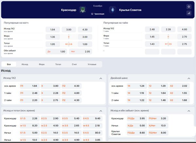Viewport: 196px width, 143px height.
Task: Collapse the Исход 1X2 section
Action: point(101,78)
